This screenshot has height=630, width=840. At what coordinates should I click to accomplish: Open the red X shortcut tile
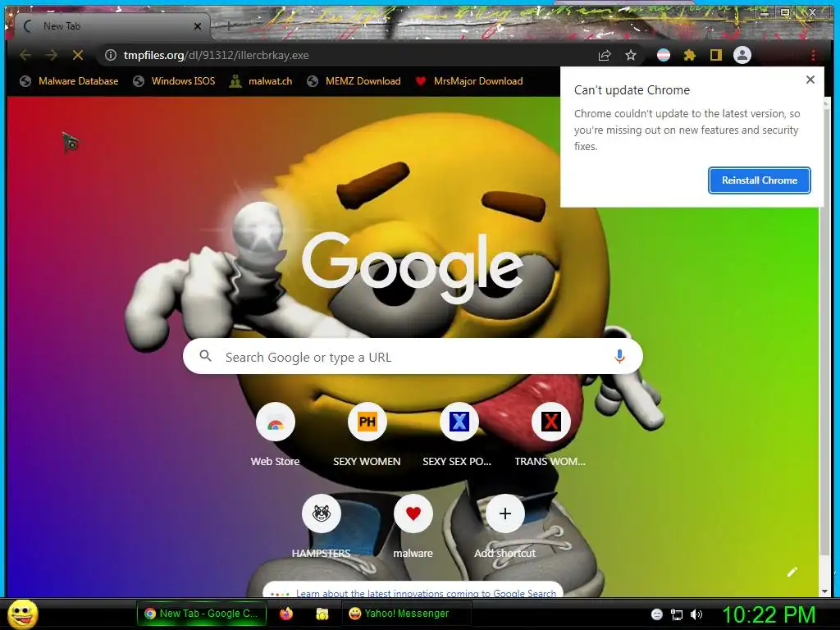click(550, 422)
